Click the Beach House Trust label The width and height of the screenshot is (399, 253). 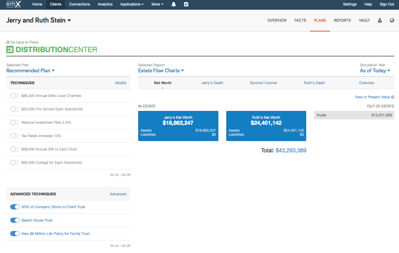[x=37, y=220]
